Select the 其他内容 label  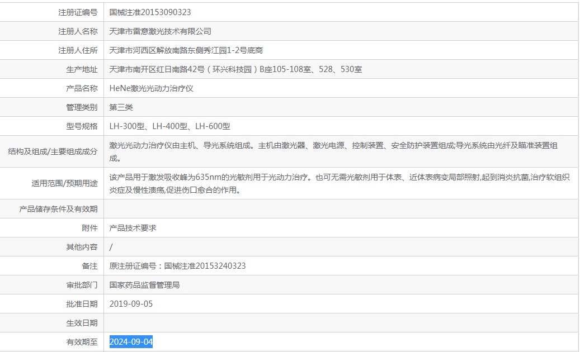[x=82, y=247]
